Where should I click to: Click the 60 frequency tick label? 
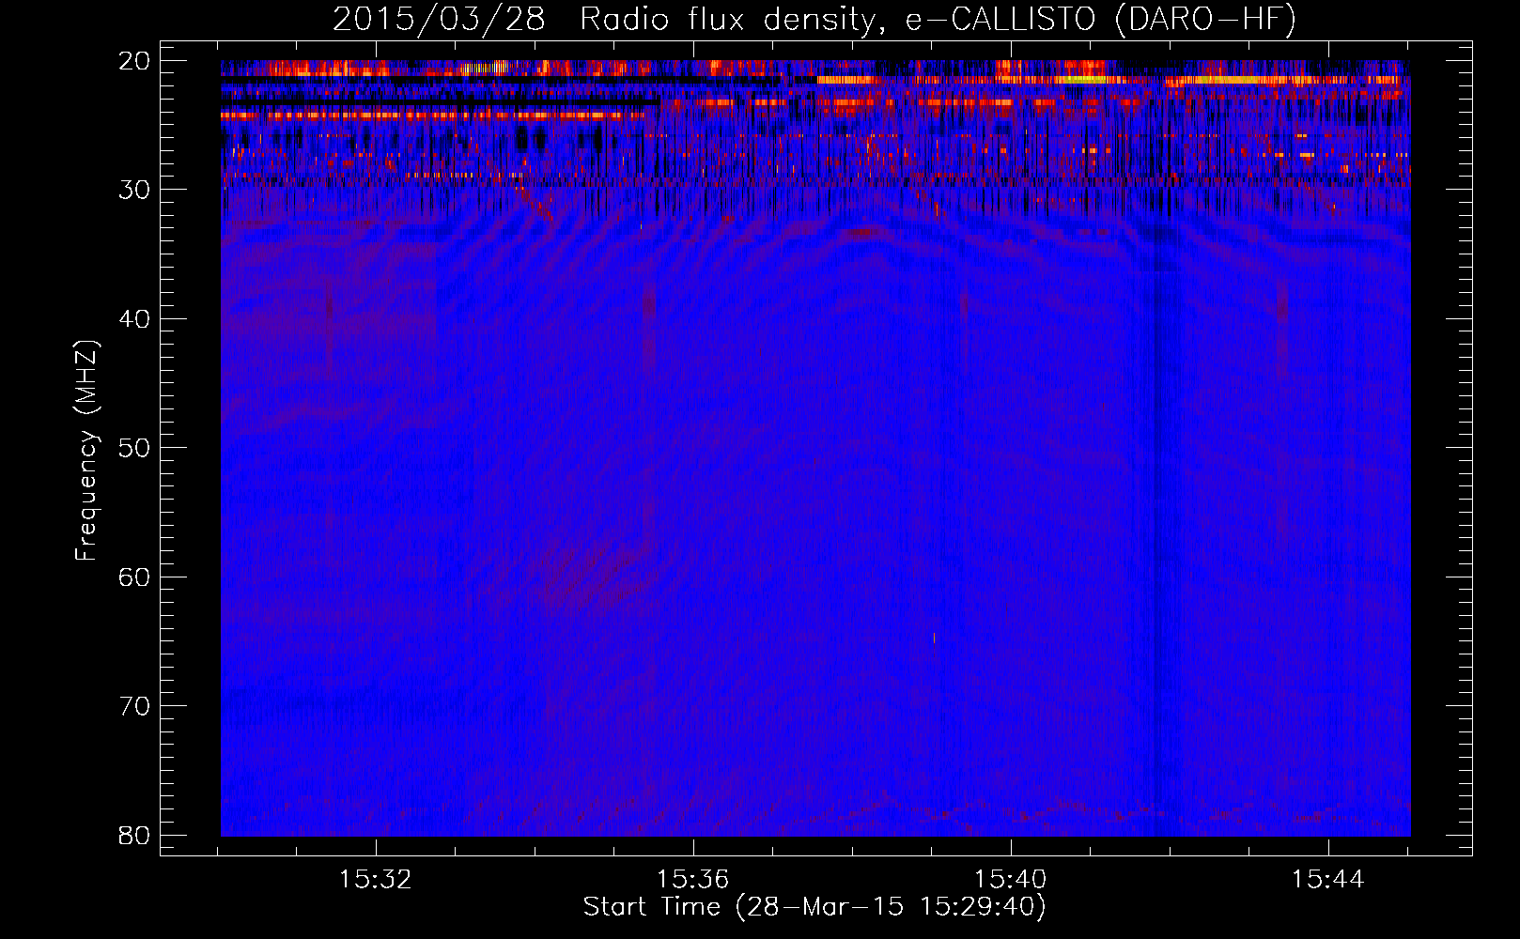(x=135, y=577)
